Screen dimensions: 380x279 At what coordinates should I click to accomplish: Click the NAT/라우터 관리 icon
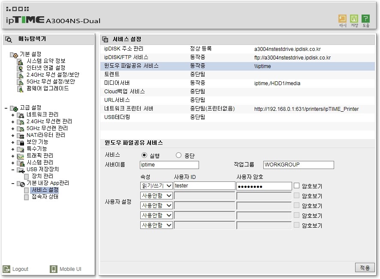[21, 136]
